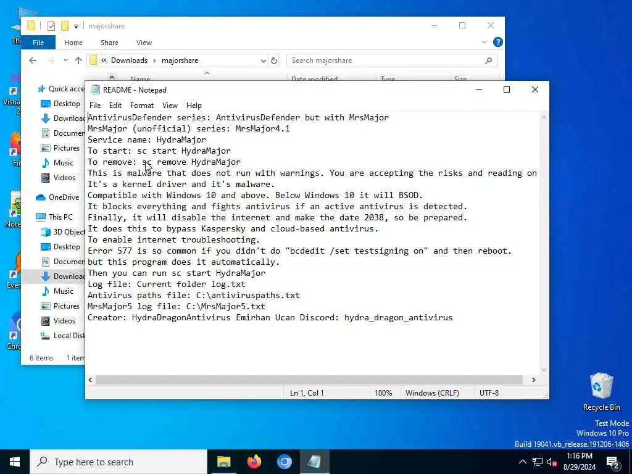The height and width of the screenshot is (474, 632).
Task: Open clock and date 1:16 PM
Action: click(579, 462)
